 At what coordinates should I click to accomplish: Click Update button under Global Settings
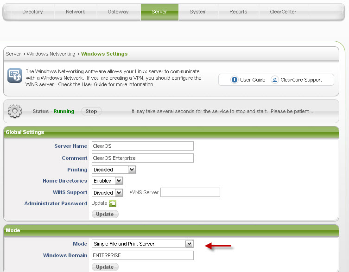click(105, 214)
